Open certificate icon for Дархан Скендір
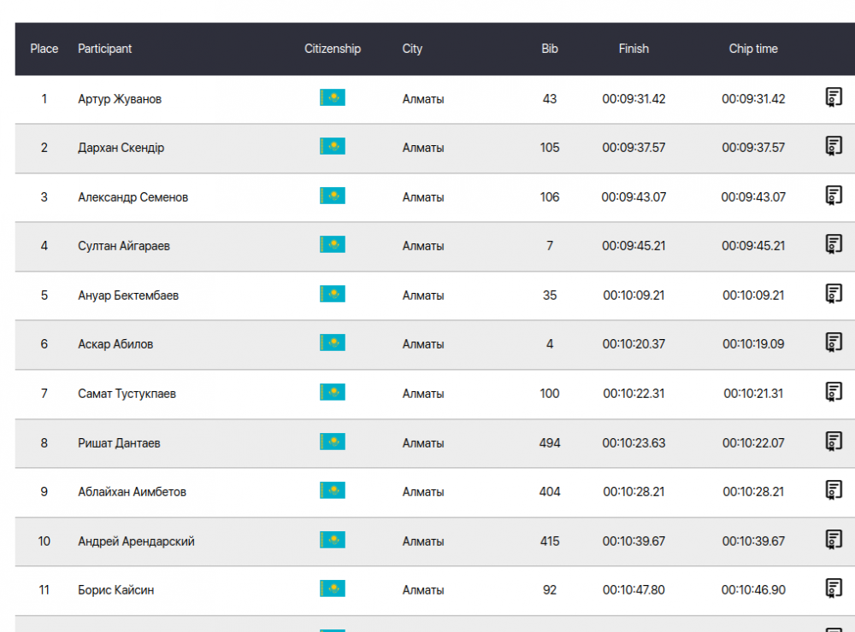This screenshot has width=855, height=632. point(834,146)
